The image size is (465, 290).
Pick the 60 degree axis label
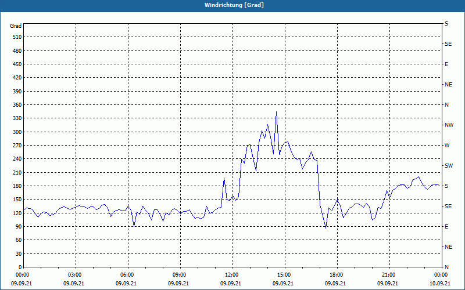(x=19, y=240)
